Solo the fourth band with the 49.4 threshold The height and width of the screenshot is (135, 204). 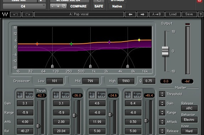[x=128, y=95]
